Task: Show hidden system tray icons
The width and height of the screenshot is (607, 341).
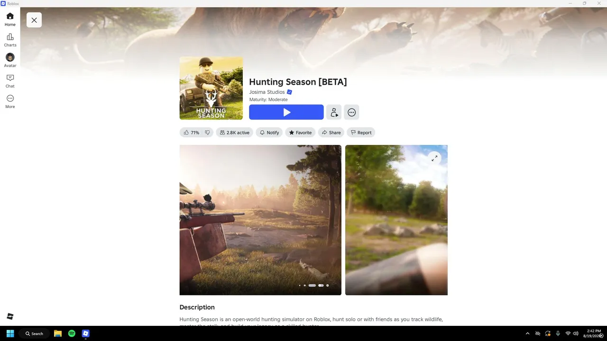Action: point(527,333)
